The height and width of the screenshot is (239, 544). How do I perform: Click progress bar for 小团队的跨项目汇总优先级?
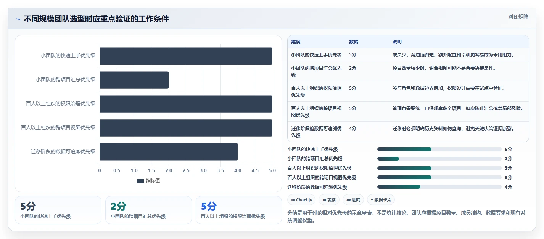pos(439,159)
